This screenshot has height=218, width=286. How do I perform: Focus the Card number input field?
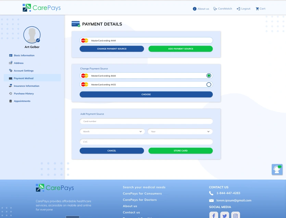pos(146,121)
